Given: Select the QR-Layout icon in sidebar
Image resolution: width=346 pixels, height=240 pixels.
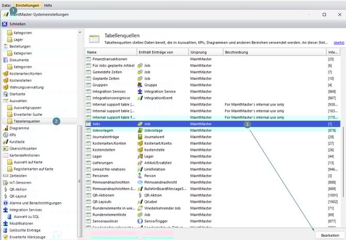Looking at the screenshot, I should pos(6,196).
